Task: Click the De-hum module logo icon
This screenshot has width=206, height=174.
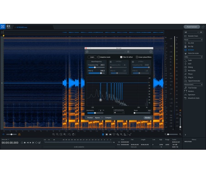Action: point(87,52)
